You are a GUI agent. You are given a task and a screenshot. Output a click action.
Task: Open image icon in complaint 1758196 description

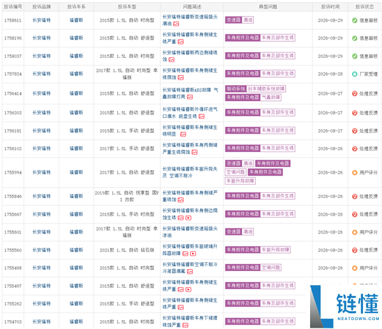tap(181, 42)
